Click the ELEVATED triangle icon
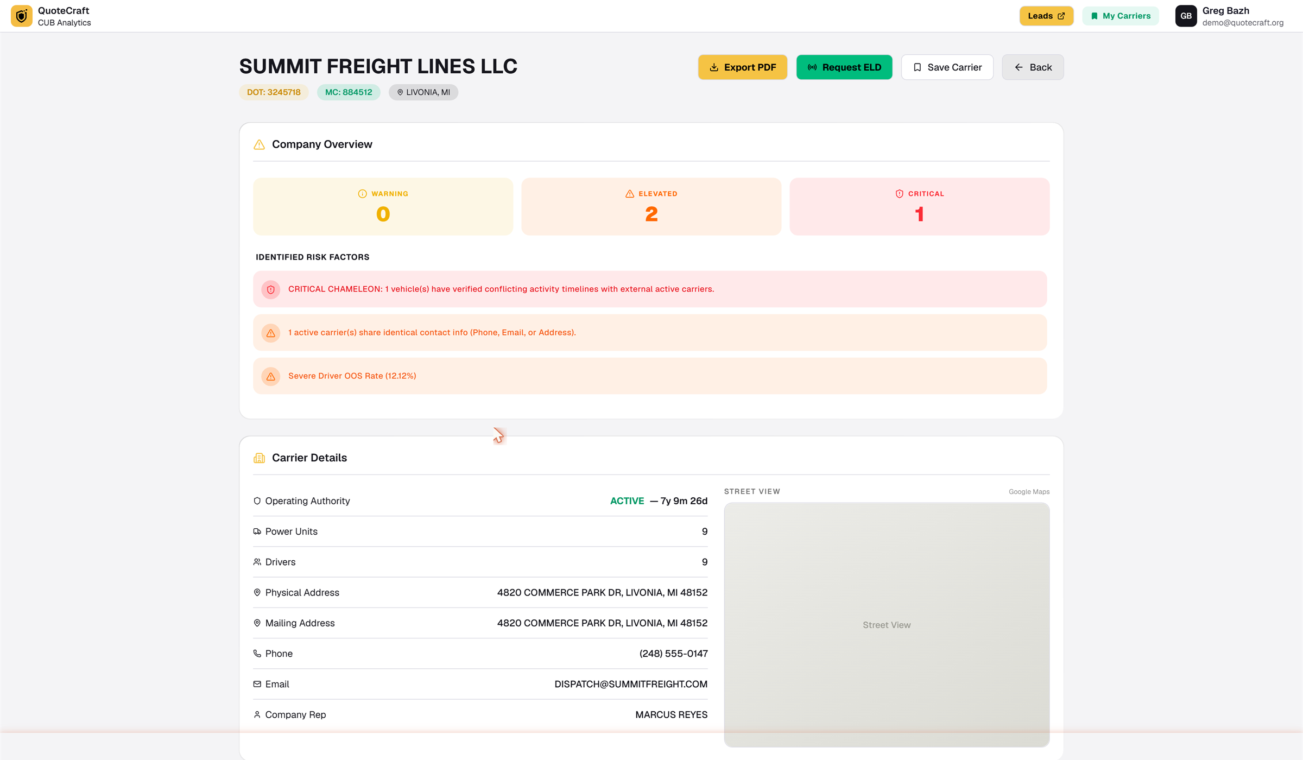 (x=630, y=194)
